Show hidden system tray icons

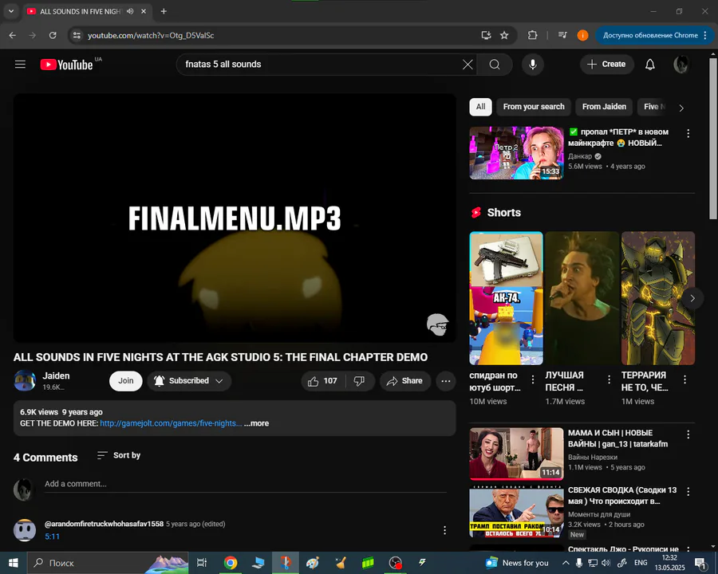click(x=566, y=563)
